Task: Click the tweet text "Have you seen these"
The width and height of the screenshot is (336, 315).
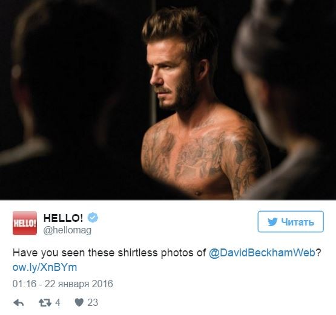Action: [64, 253]
